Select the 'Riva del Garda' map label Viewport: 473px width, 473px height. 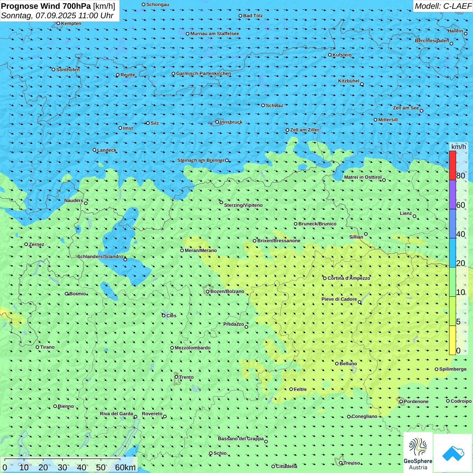coord(117,414)
